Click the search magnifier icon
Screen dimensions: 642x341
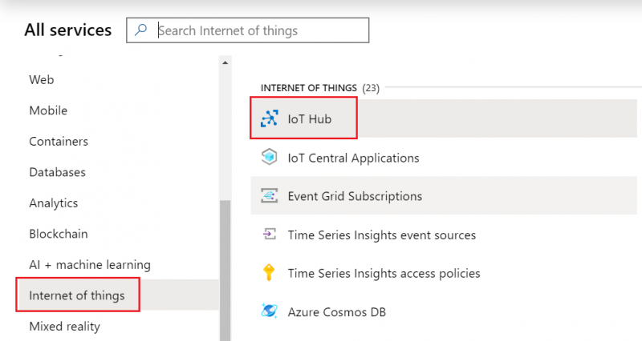[141, 30]
